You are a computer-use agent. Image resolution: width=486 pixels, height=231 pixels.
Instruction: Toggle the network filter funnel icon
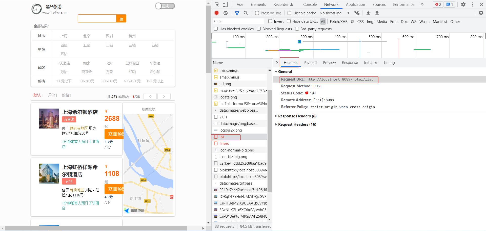click(x=237, y=13)
